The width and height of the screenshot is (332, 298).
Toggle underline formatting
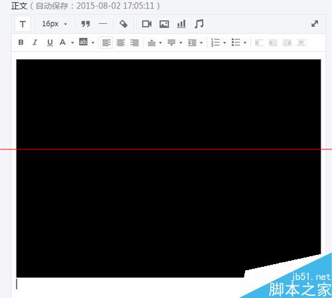(50, 42)
